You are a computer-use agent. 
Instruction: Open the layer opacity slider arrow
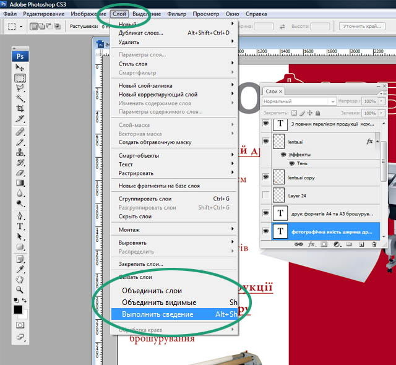point(381,101)
